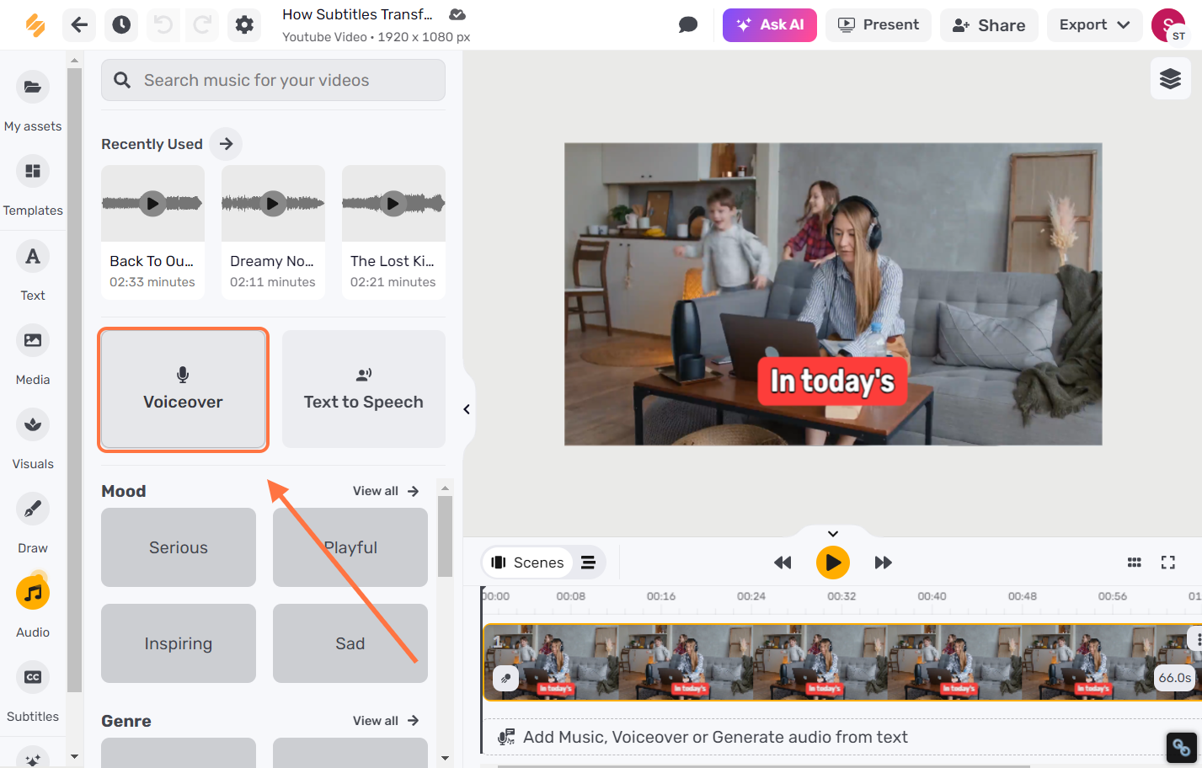Select the Text tool
Screen dimensions: 1202x768
coord(33,270)
